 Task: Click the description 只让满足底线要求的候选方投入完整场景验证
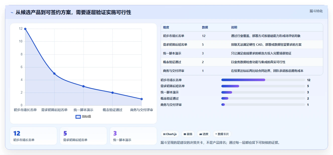[x=261, y=53]
